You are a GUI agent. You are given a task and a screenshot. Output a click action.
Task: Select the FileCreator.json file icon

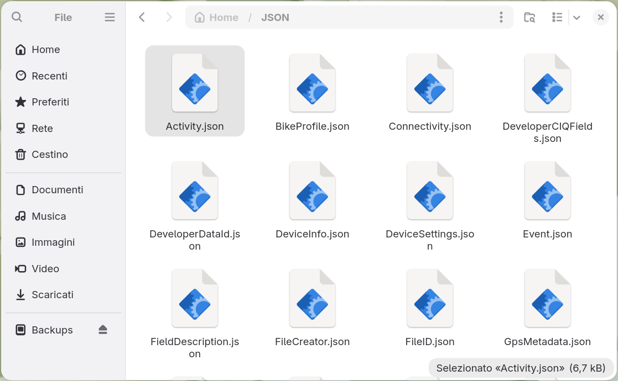click(312, 298)
